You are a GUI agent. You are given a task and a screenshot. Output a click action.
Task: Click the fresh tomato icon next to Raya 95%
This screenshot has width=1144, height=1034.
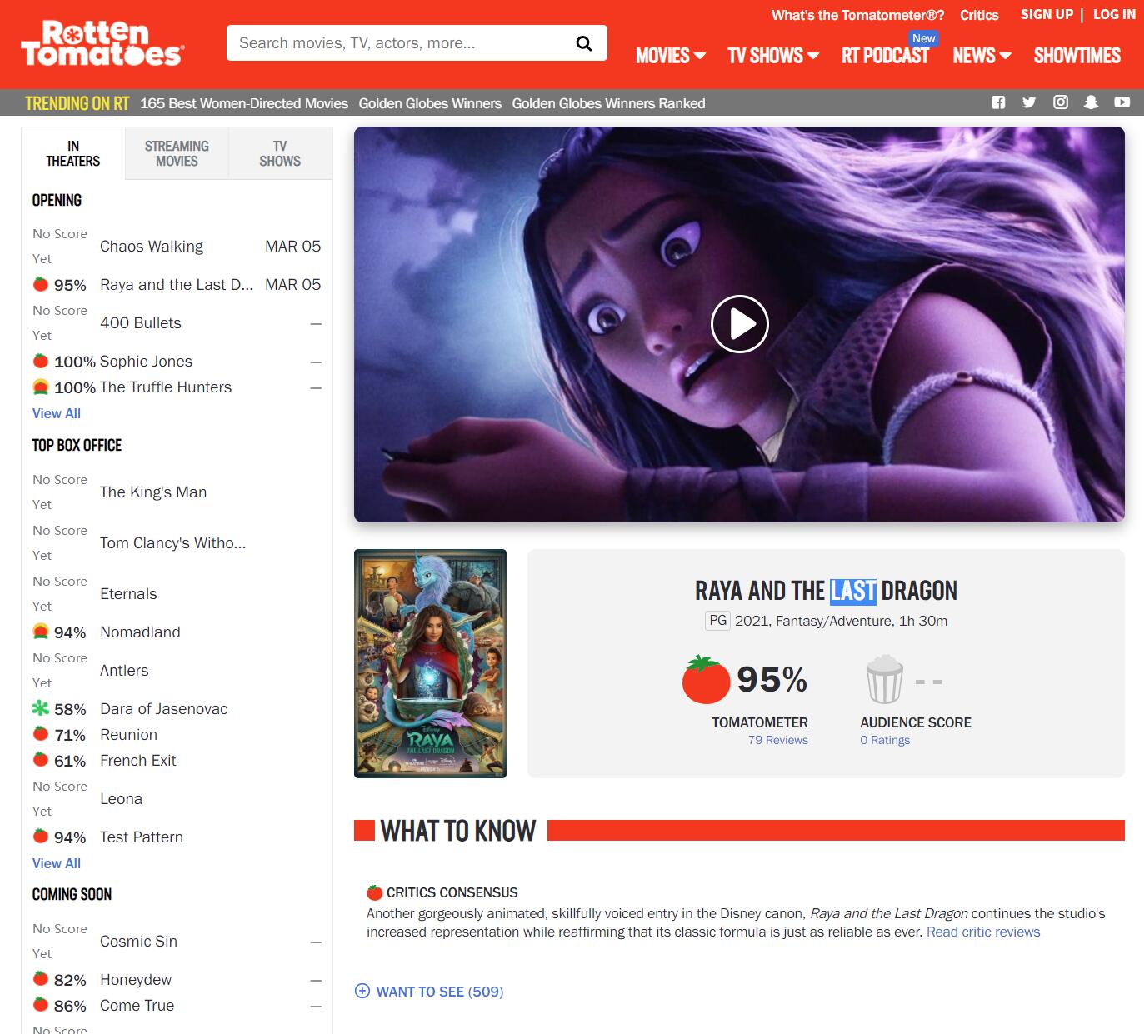point(41,284)
